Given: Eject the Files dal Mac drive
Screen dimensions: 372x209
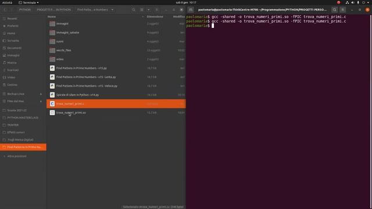Looking at the screenshot, I should tap(41, 101).
